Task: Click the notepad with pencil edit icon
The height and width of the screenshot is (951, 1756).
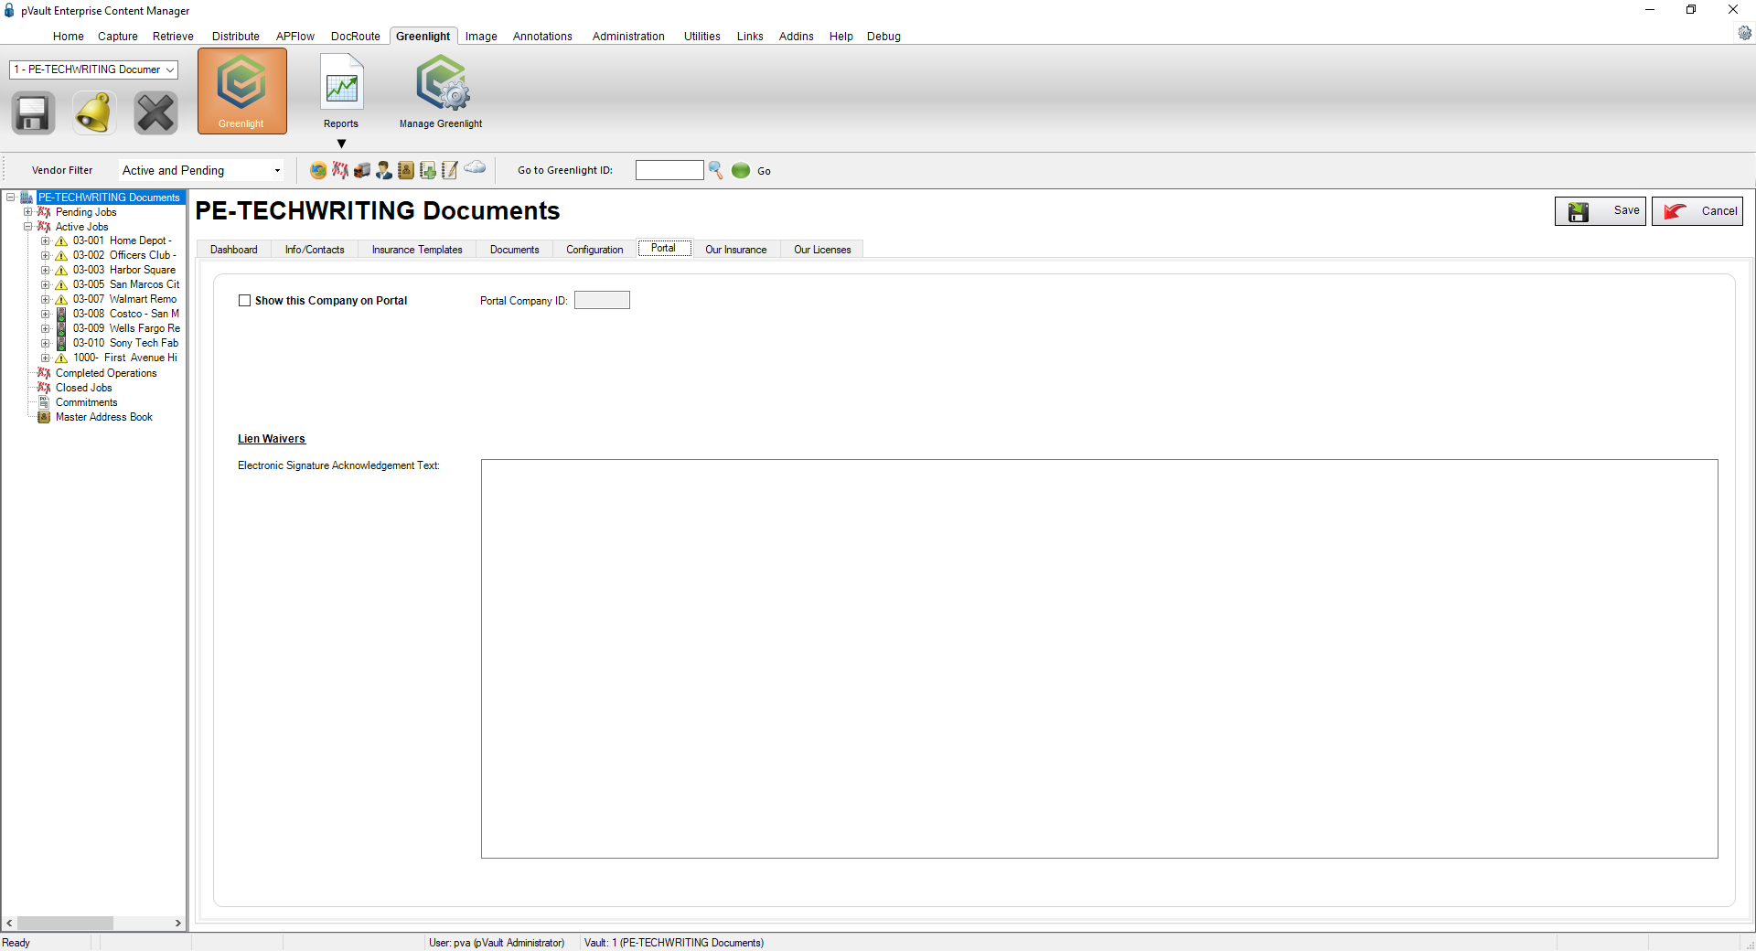Action: [x=450, y=170]
